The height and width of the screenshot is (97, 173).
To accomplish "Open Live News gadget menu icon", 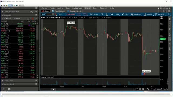I will [36, 12].
